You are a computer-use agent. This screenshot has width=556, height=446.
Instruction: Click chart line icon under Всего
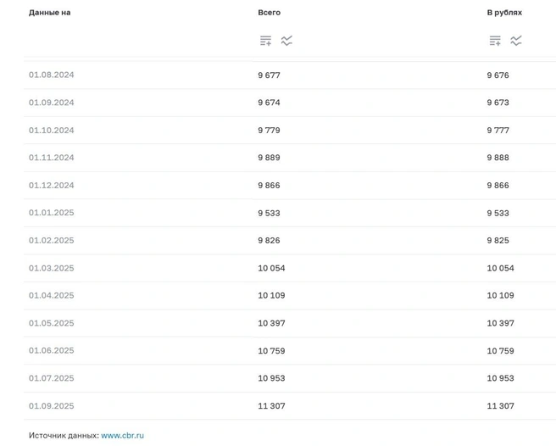[286, 41]
